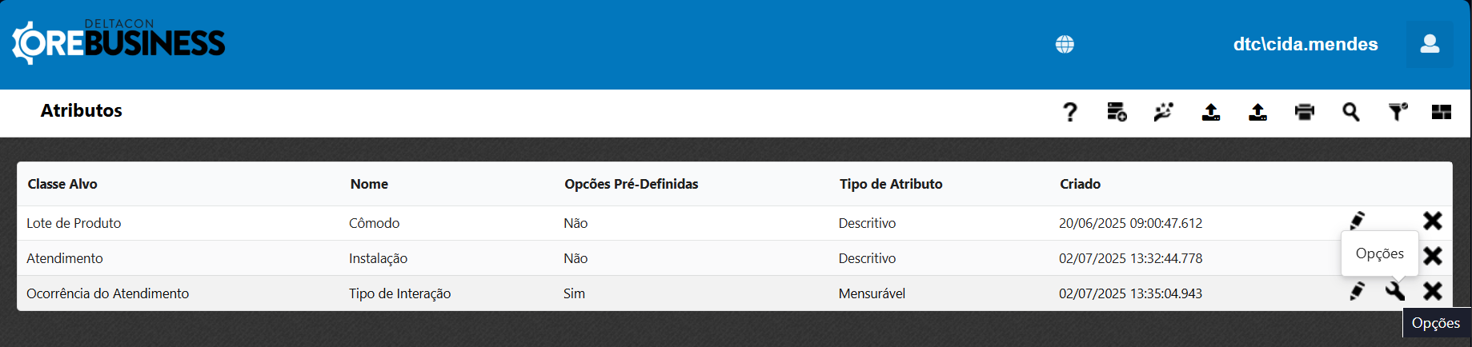Click the globe language icon
Screen dimensions: 1472x347
click(x=1065, y=45)
